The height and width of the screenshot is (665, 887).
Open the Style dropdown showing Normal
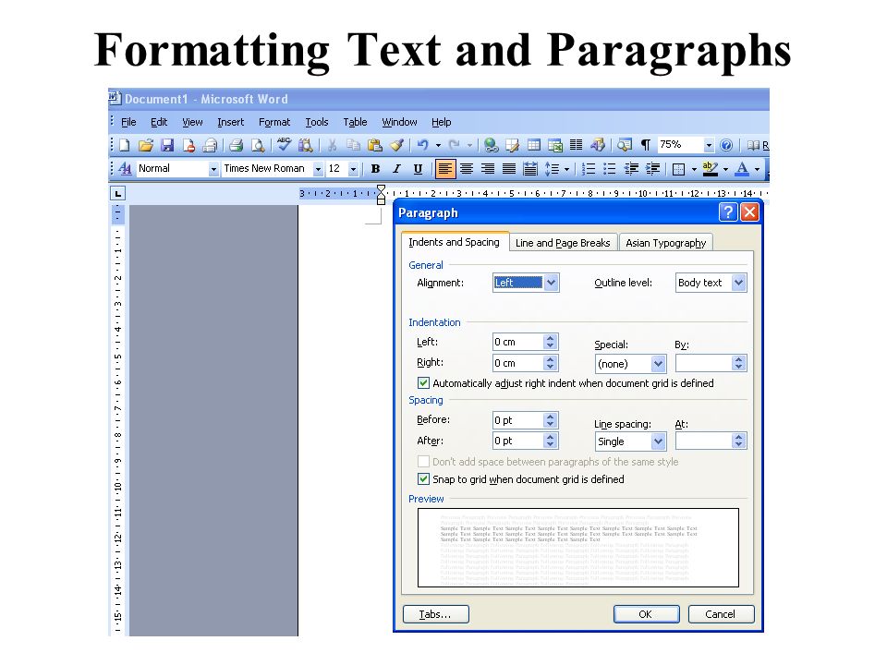213,168
